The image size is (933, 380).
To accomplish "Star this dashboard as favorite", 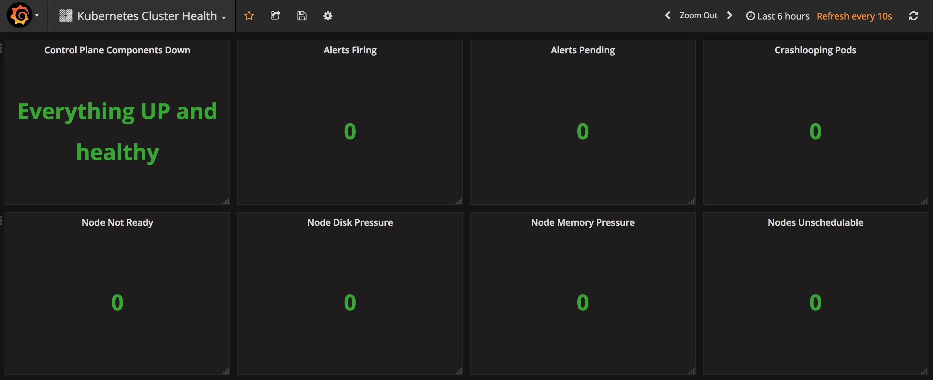I will click(x=249, y=16).
